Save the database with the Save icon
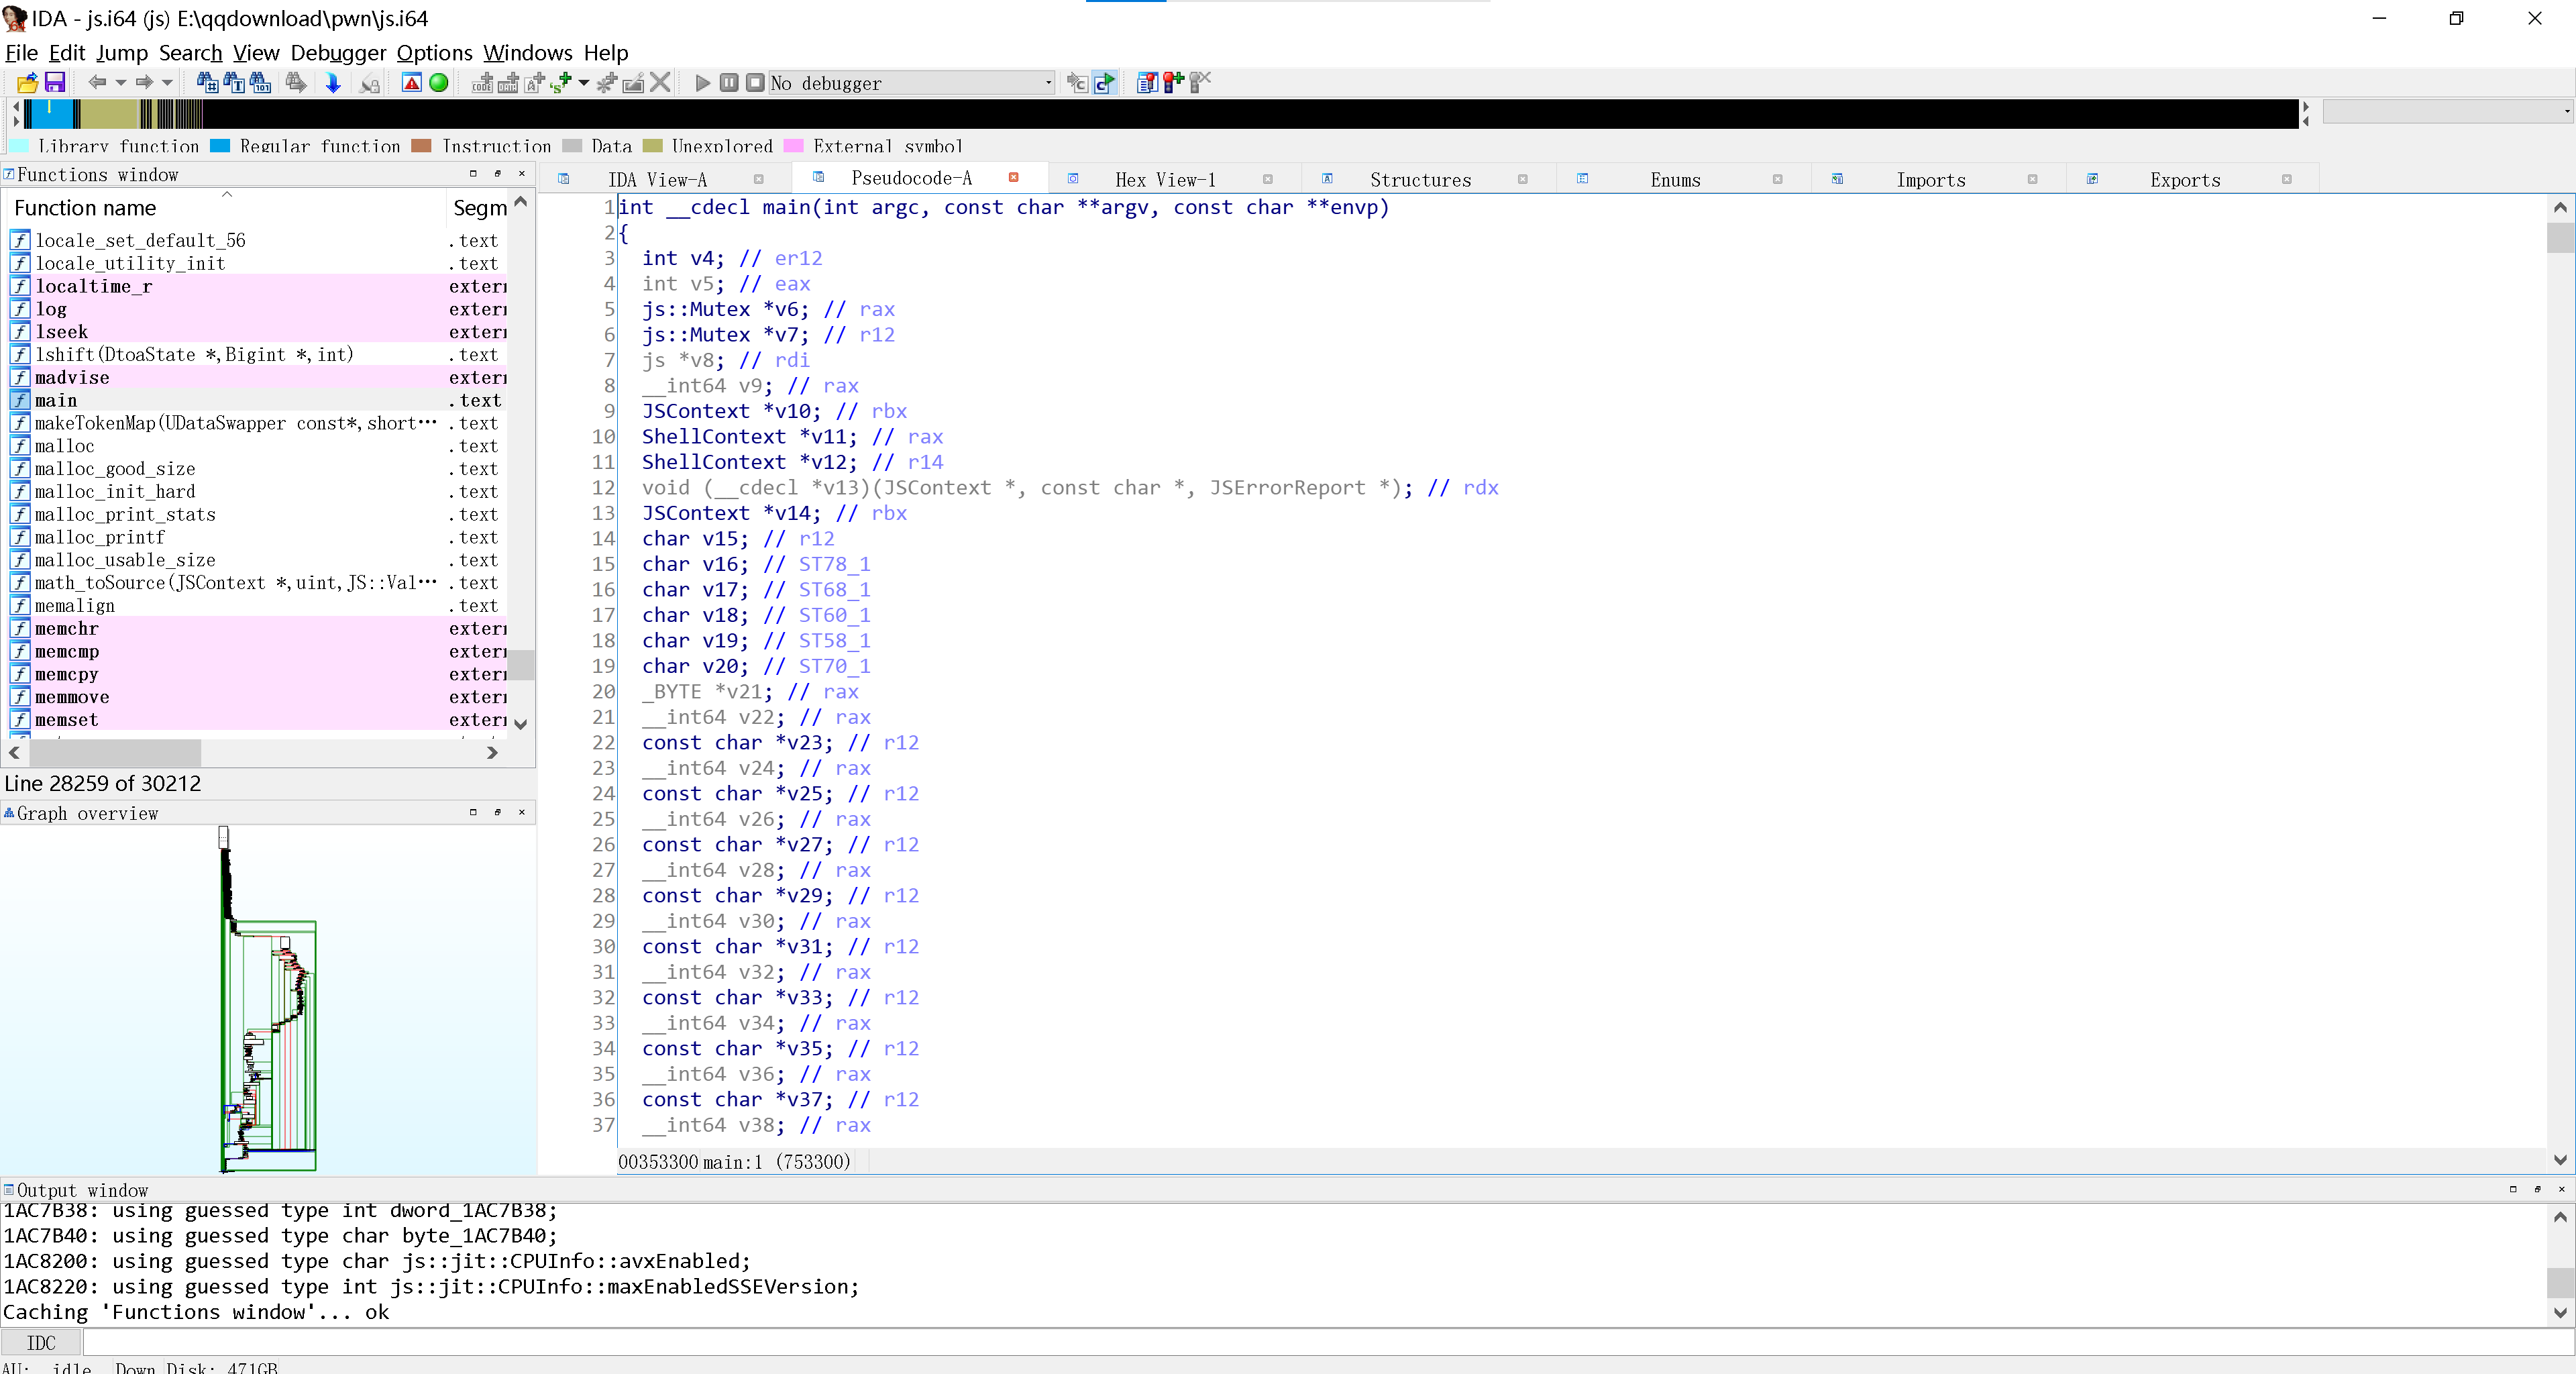The height and width of the screenshot is (1374, 2576). tap(56, 83)
